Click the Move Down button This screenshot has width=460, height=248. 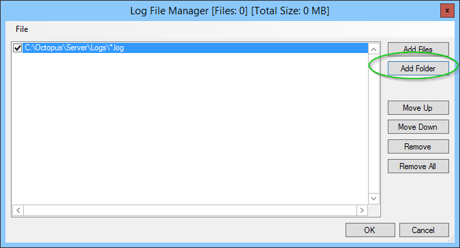pos(418,127)
